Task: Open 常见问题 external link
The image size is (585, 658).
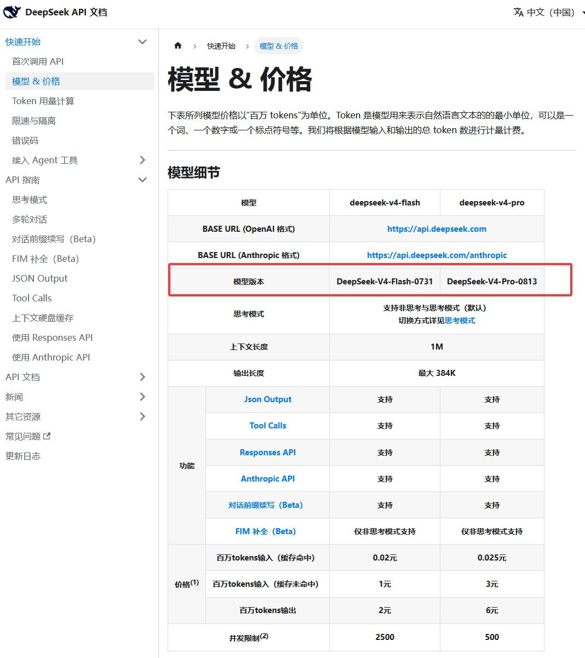Action: (28, 436)
